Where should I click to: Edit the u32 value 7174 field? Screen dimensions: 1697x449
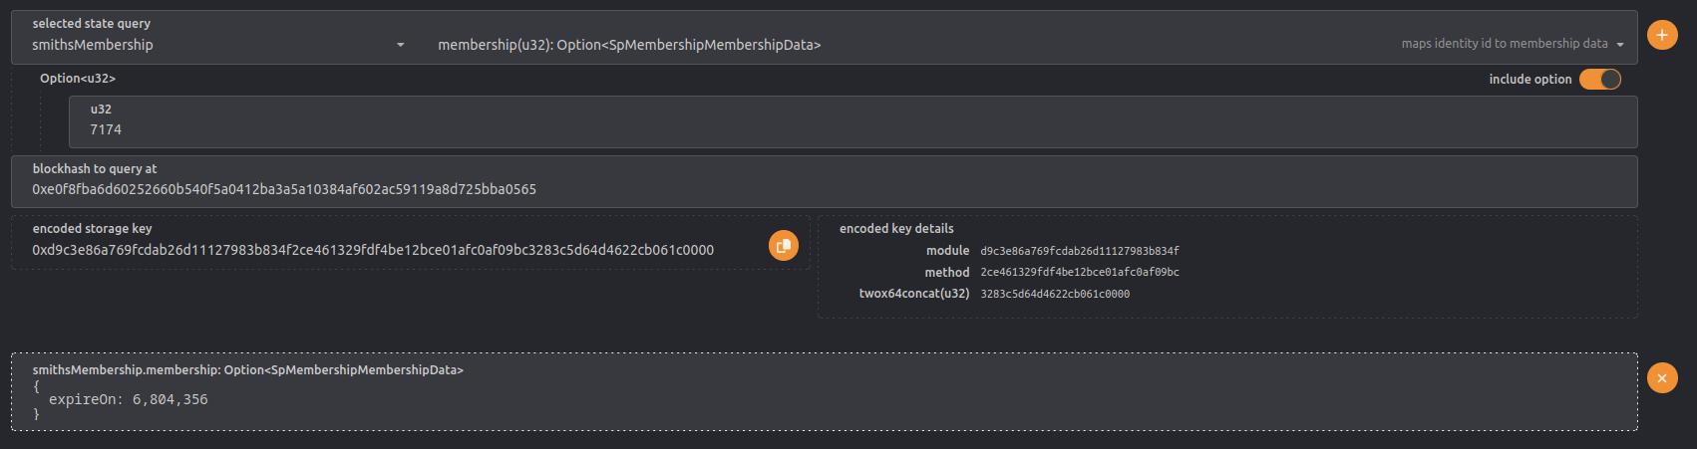coord(853,122)
